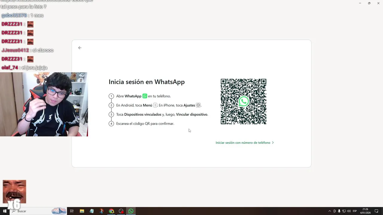Click the Menú three-dots icon in step 2

155,105
